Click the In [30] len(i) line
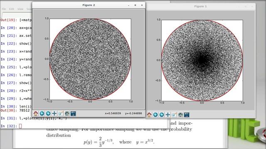 point(16,106)
